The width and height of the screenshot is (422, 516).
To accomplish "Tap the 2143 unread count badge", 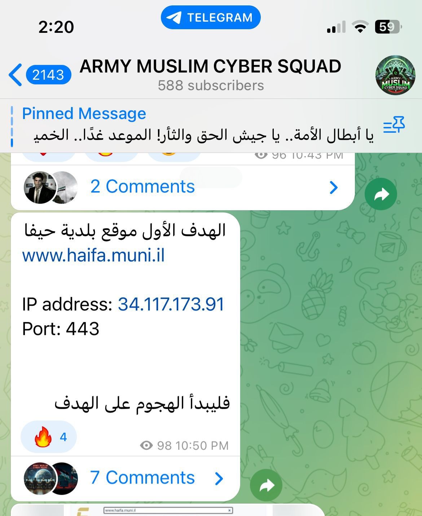I will click(x=48, y=75).
